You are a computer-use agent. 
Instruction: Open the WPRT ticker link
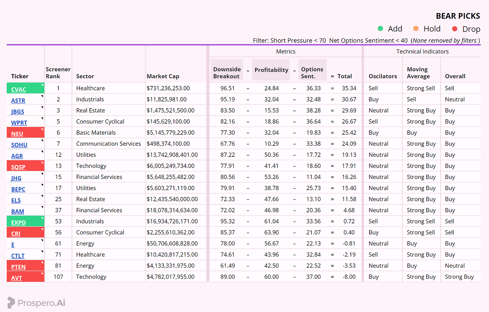pos(19,123)
